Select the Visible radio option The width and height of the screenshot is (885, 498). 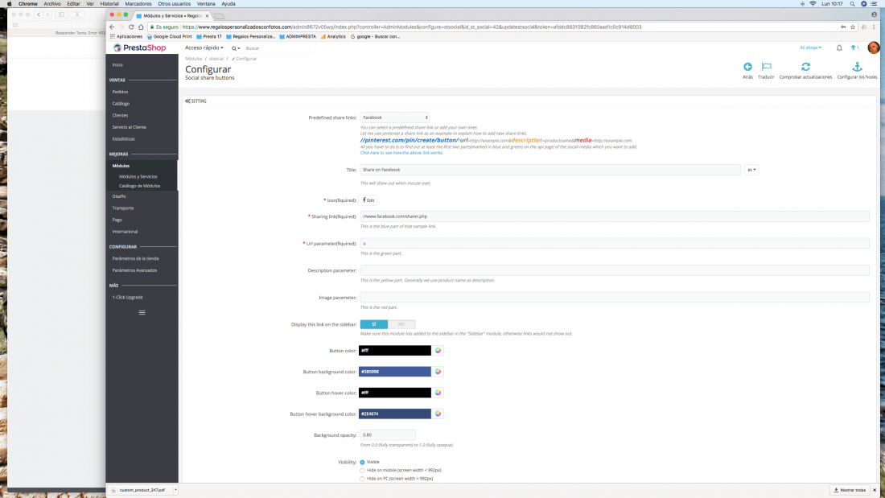(362, 463)
